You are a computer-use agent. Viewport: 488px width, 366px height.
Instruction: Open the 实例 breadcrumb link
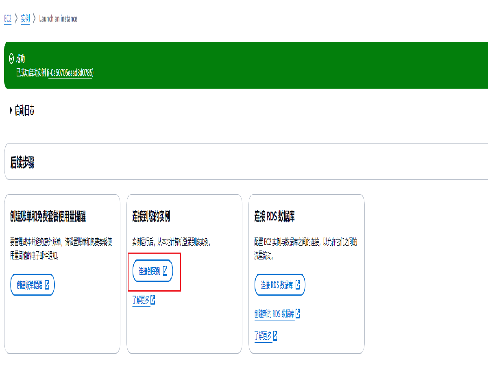click(x=25, y=19)
